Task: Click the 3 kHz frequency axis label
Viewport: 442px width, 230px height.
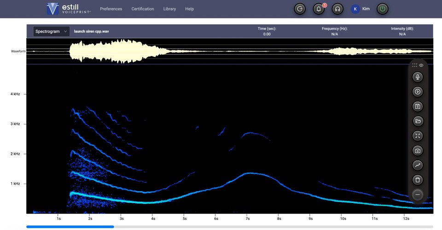Action: click(x=15, y=123)
